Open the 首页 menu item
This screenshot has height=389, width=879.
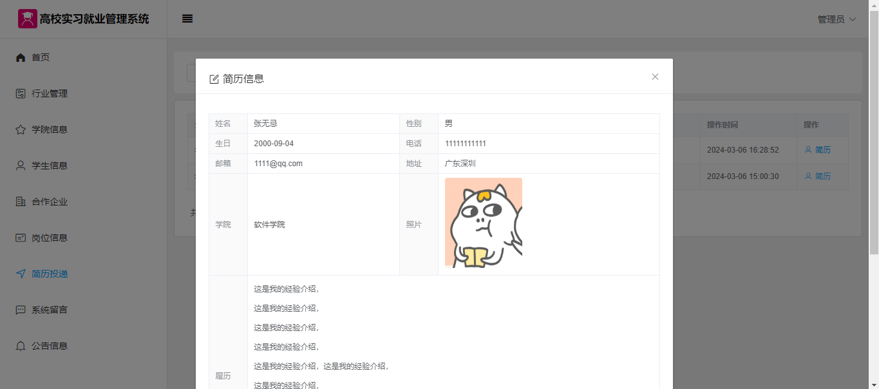click(84, 57)
